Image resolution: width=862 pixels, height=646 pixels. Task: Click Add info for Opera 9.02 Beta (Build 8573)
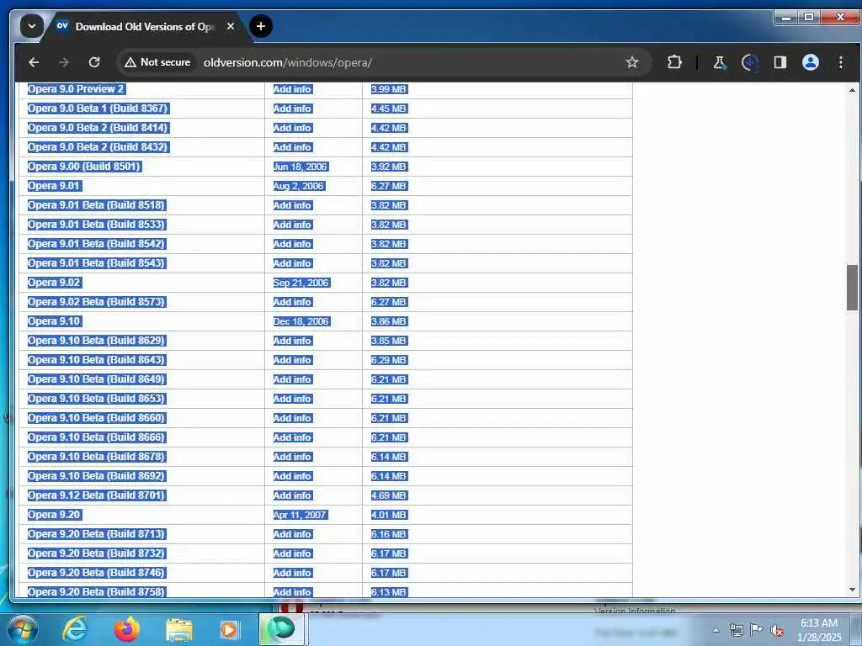[x=292, y=302]
